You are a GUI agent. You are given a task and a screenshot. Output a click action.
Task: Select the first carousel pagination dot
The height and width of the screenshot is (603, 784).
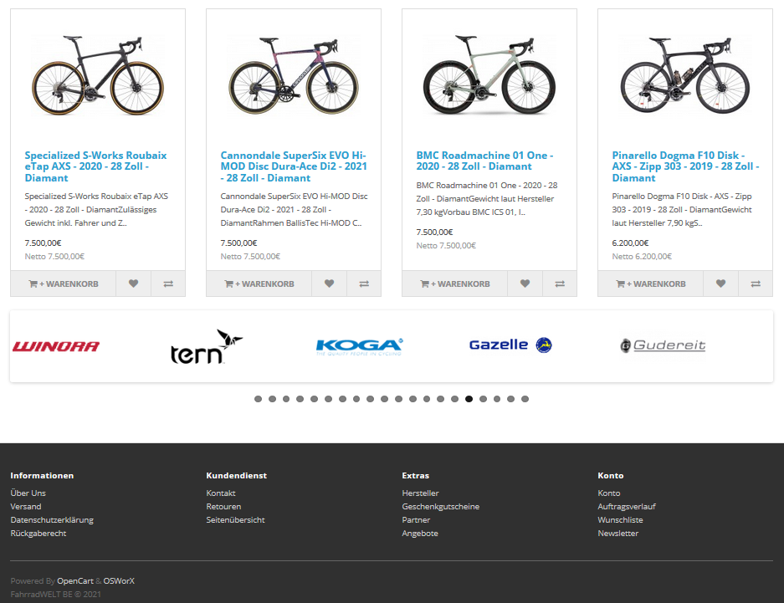258,399
